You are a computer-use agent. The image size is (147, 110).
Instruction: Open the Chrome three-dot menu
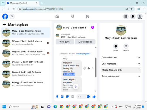pyautogui.click(x=144, y=9)
